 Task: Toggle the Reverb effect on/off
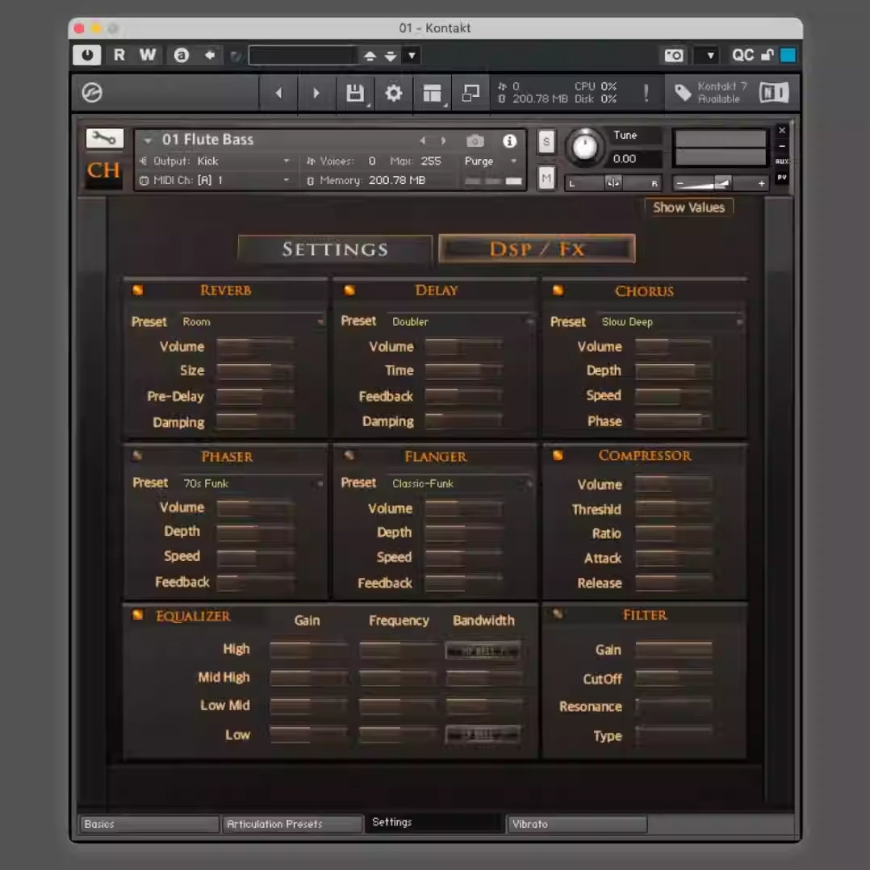pyautogui.click(x=137, y=291)
